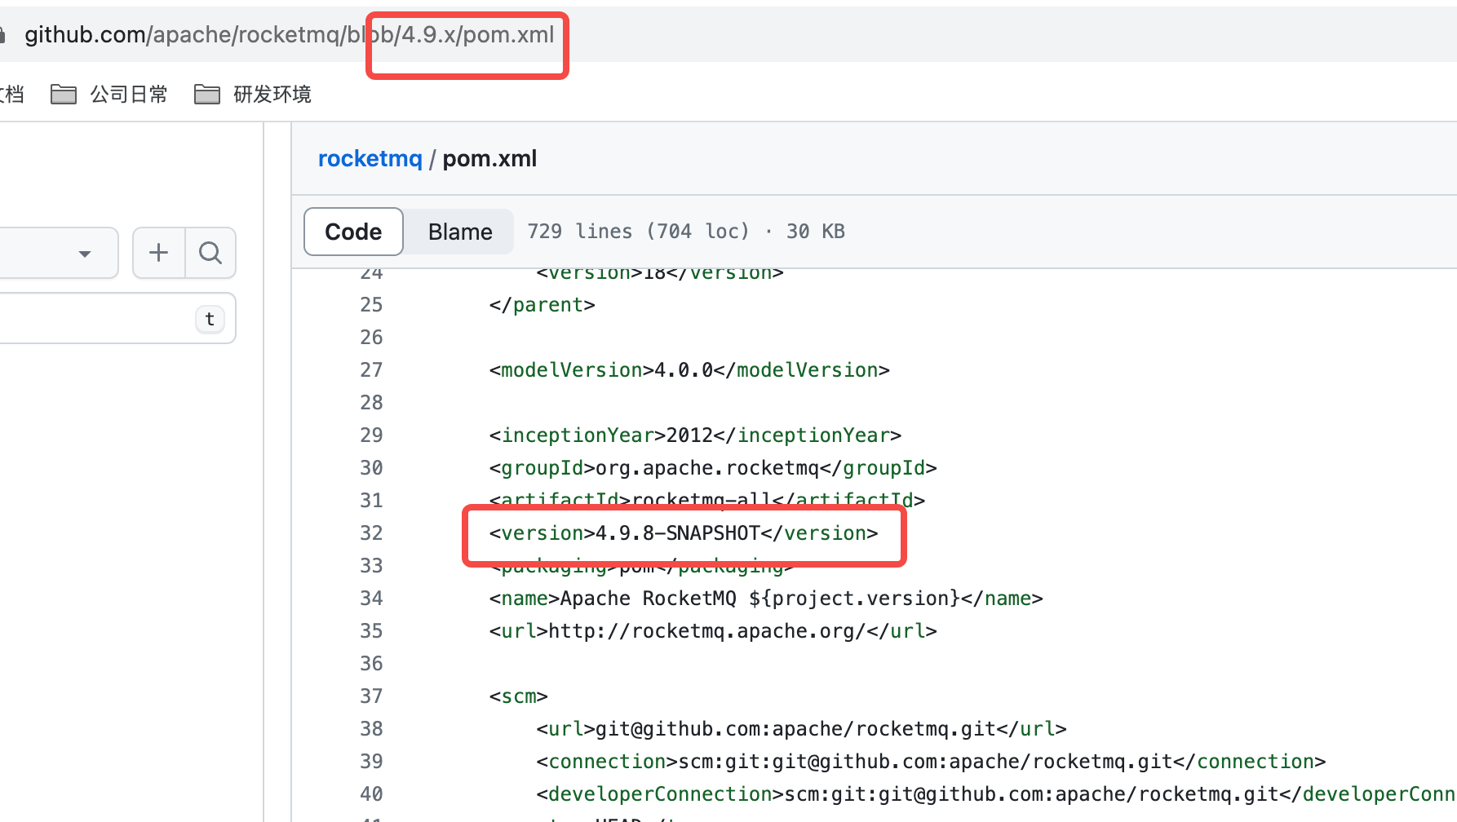Switch to the Code tab

[x=353, y=232]
